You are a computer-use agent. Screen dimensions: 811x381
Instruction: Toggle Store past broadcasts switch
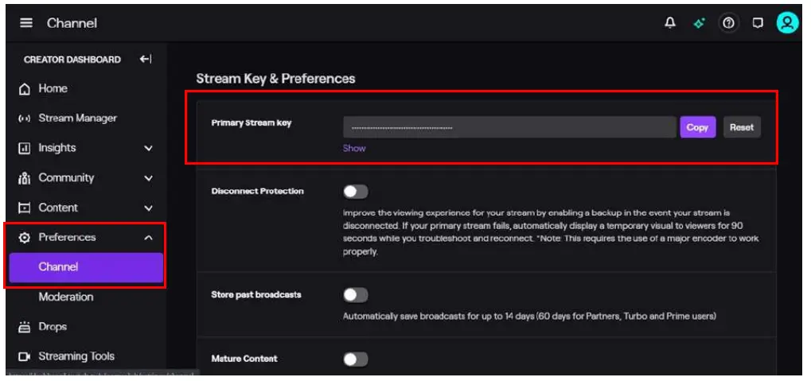[356, 295]
